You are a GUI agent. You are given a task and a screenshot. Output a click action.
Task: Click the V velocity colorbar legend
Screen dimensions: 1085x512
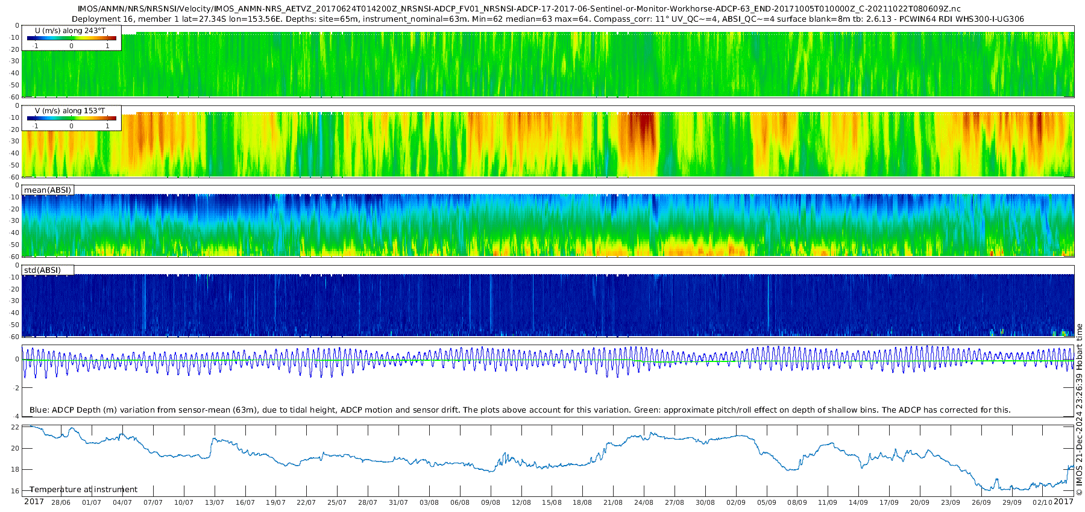pos(71,118)
